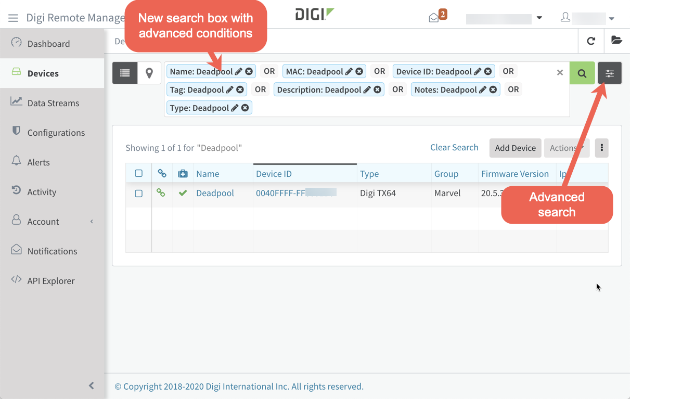Image resolution: width=682 pixels, height=399 pixels.
Task: Go to Dashboard in sidebar
Action: (x=52, y=43)
